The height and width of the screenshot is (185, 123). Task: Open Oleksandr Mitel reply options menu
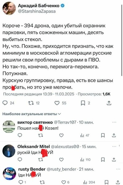(x=114, y=147)
